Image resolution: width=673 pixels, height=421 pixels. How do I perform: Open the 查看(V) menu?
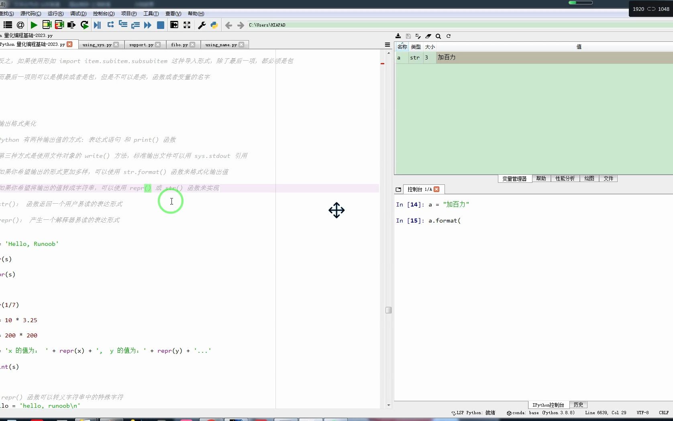173,13
